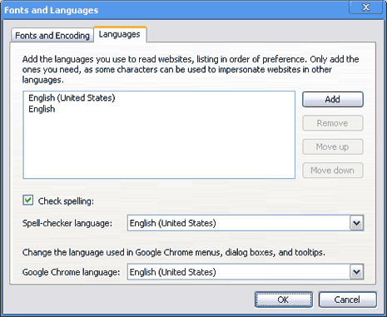Switch to the Fonts and Encoding tab
Viewport: 387px width, 317px height.
pyautogui.click(x=52, y=36)
